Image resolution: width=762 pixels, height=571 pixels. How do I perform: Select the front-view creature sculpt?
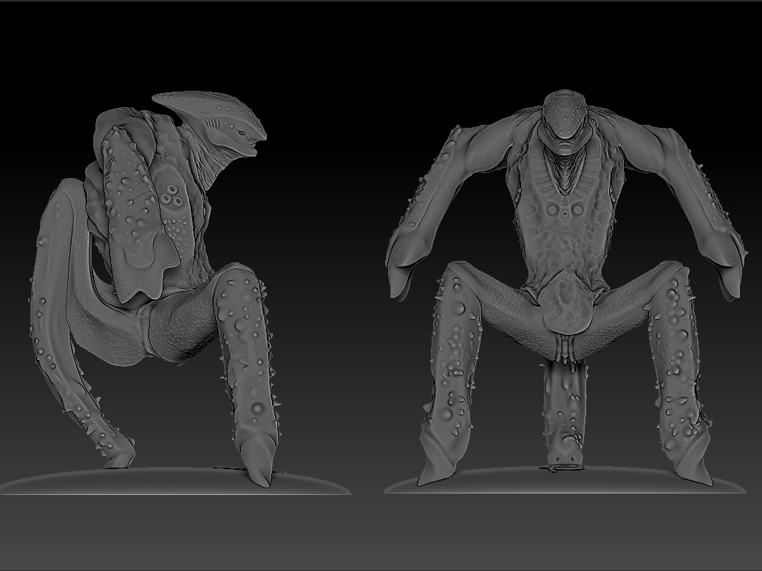(565, 287)
